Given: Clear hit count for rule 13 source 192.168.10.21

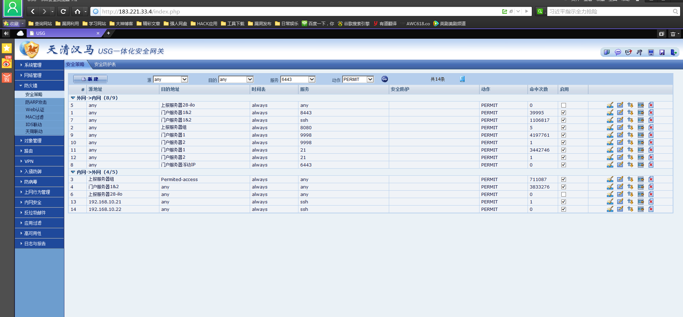Looking at the screenshot, I should click(610, 202).
